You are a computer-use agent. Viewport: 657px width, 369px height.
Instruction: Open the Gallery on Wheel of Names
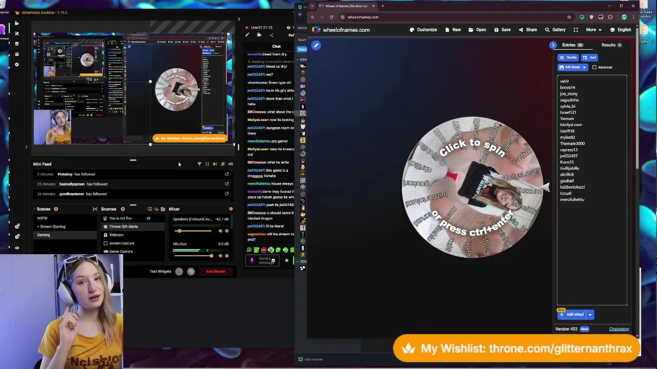555,30
